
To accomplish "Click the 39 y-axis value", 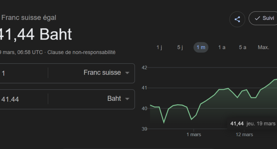I will (x=144, y=129).
